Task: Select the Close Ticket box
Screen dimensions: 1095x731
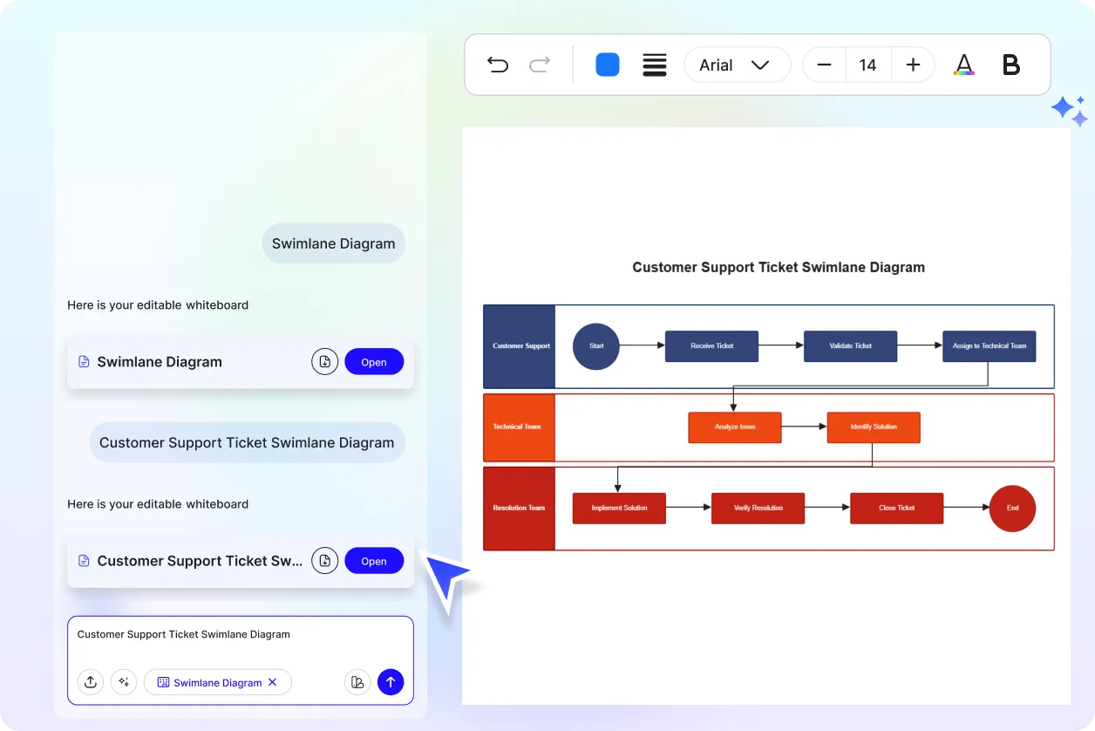Action: [x=897, y=509]
